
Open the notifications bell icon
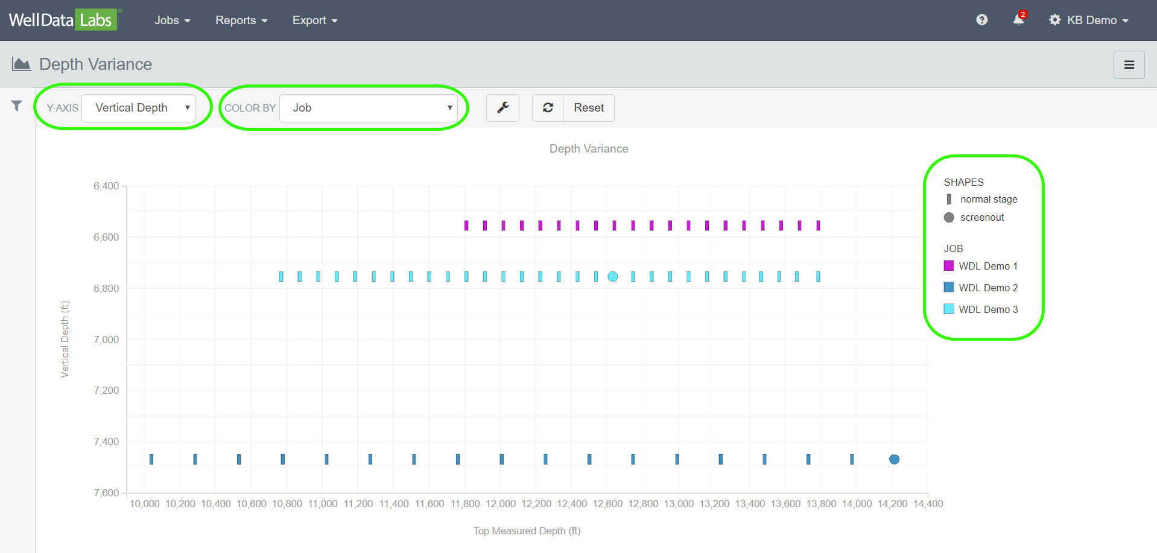coord(1018,21)
